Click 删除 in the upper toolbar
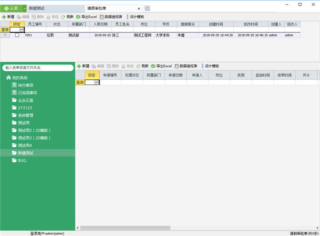The image size is (320, 236). pyautogui.click(x=38, y=17)
